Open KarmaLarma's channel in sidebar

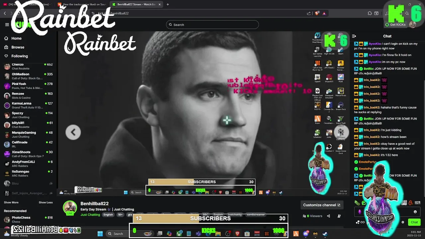[28, 105]
